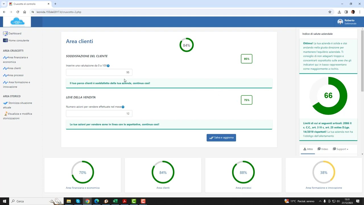Open Chrome downloads icon in toolbar
Image resolution: width=364 pixels, height=205 pixels.
339,12
